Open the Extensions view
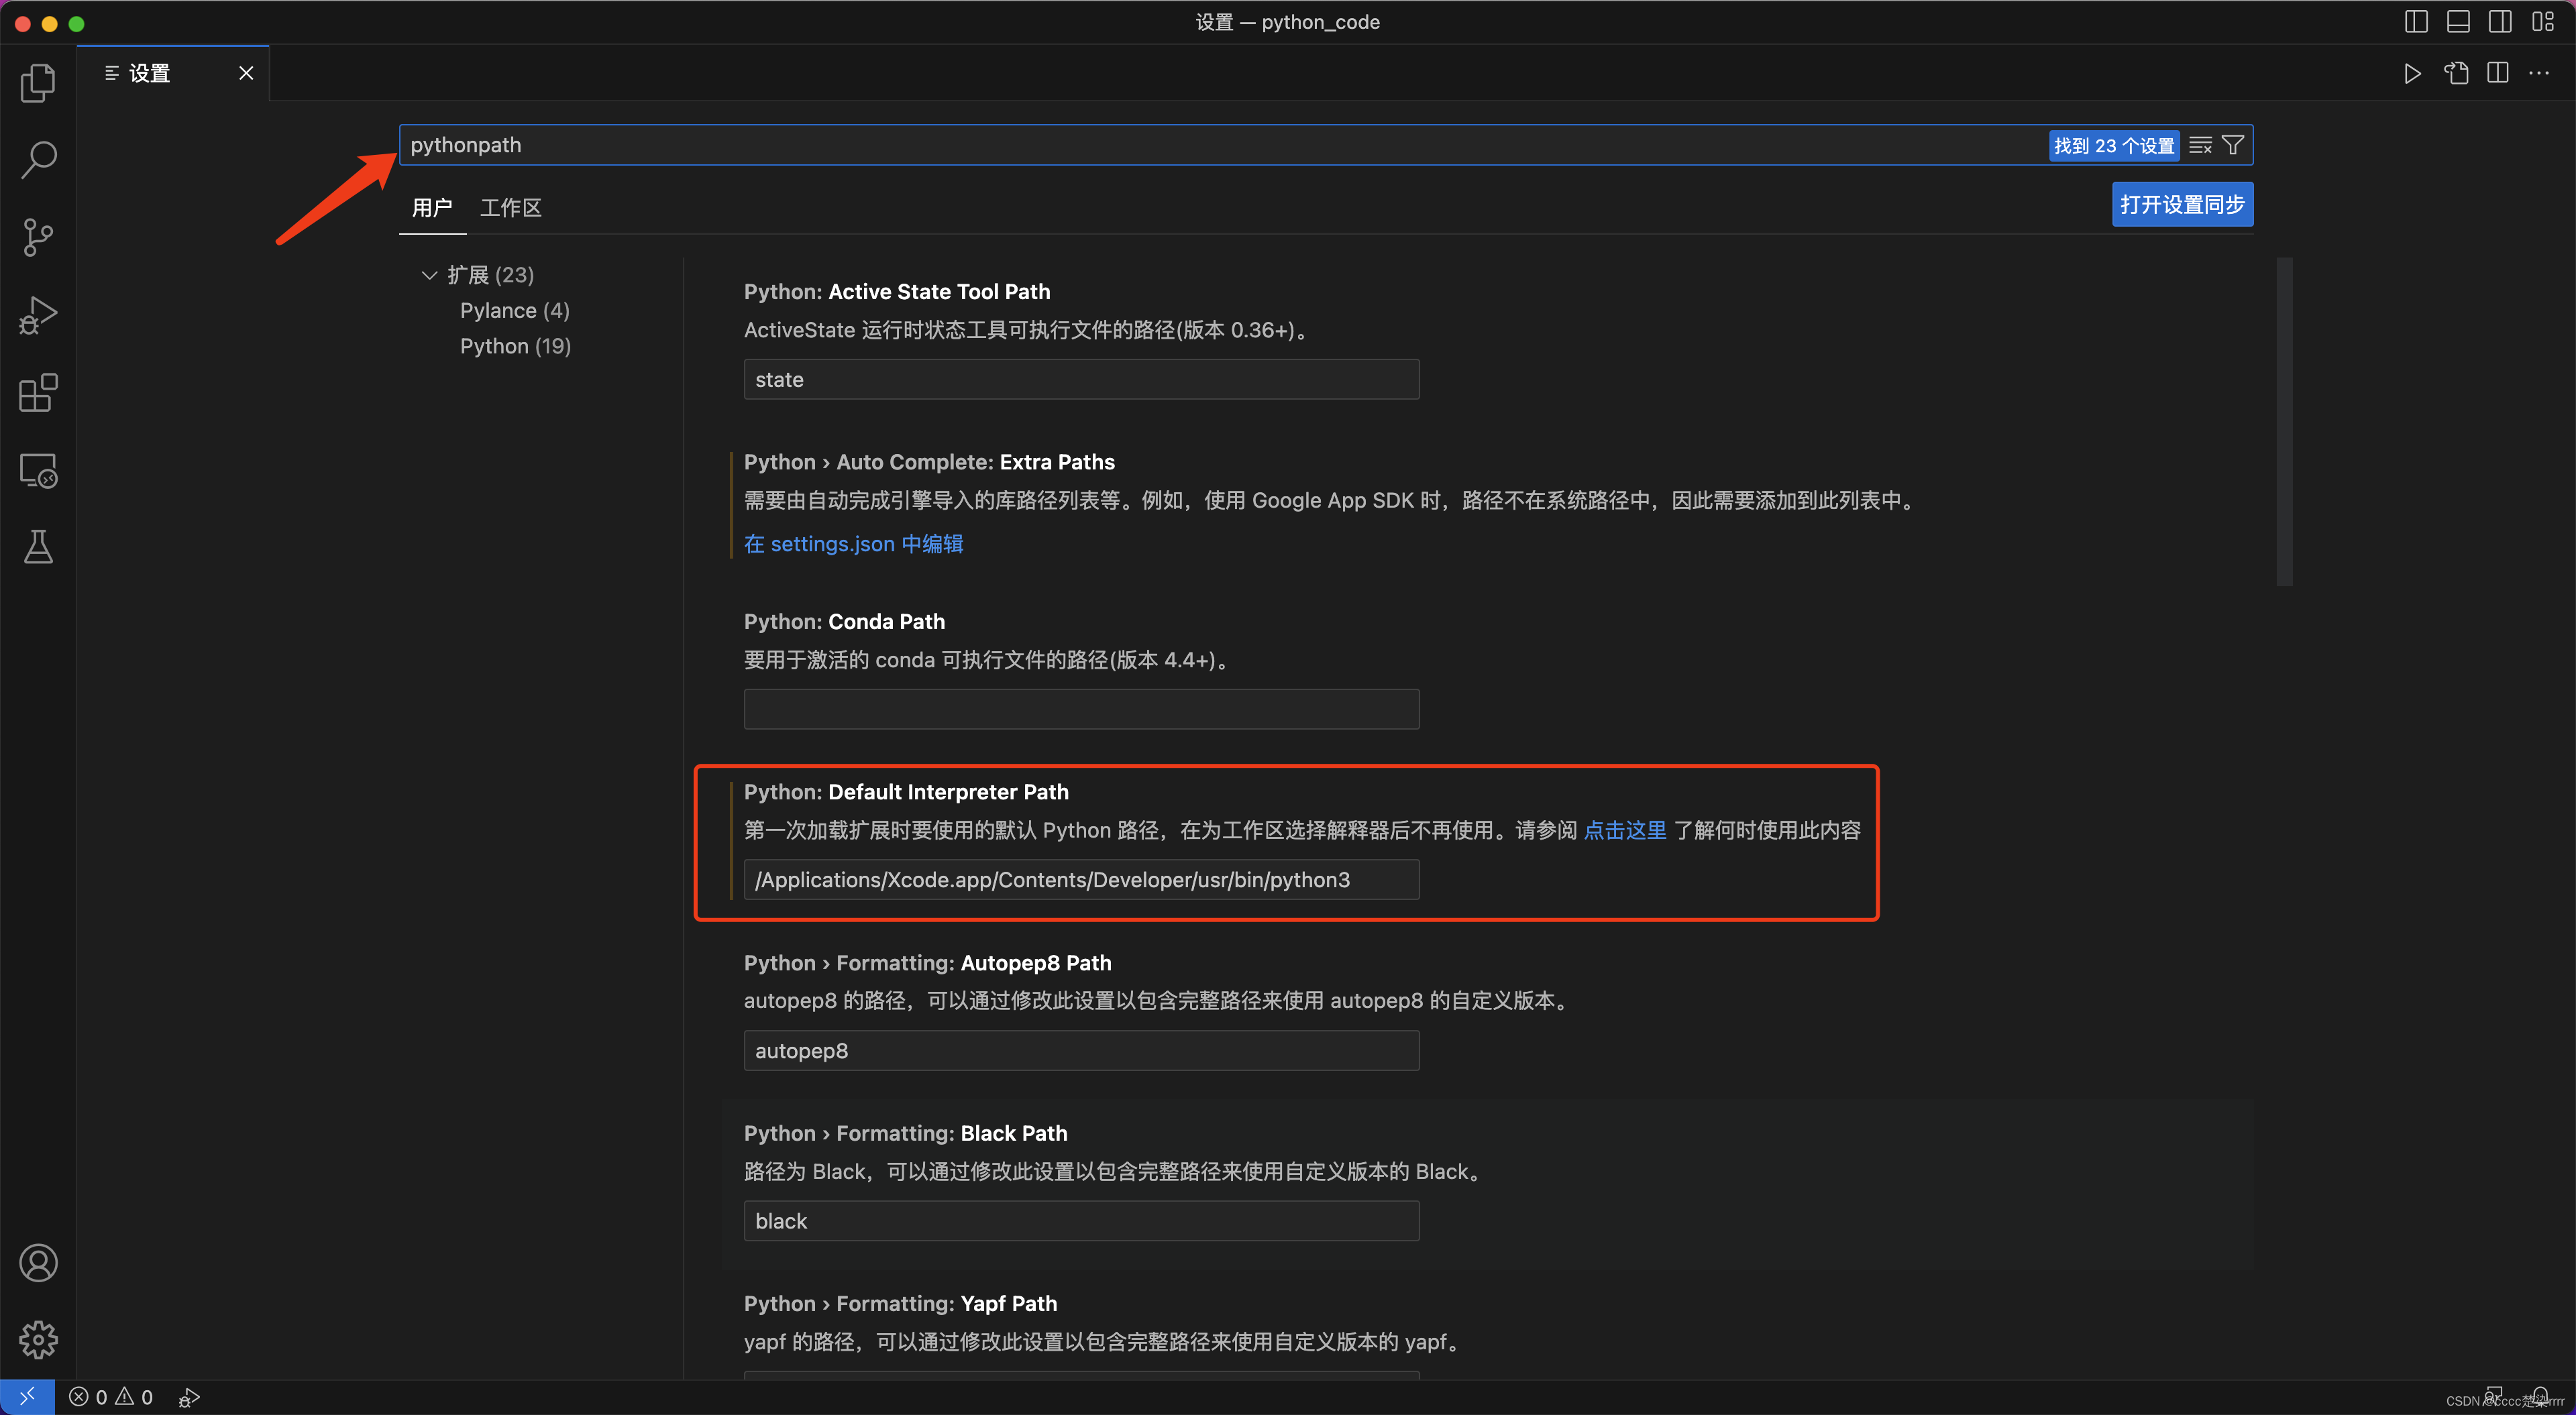The height and width of the screenshot is (1415, 2576). pyautogui.click(x=38, y=392)
